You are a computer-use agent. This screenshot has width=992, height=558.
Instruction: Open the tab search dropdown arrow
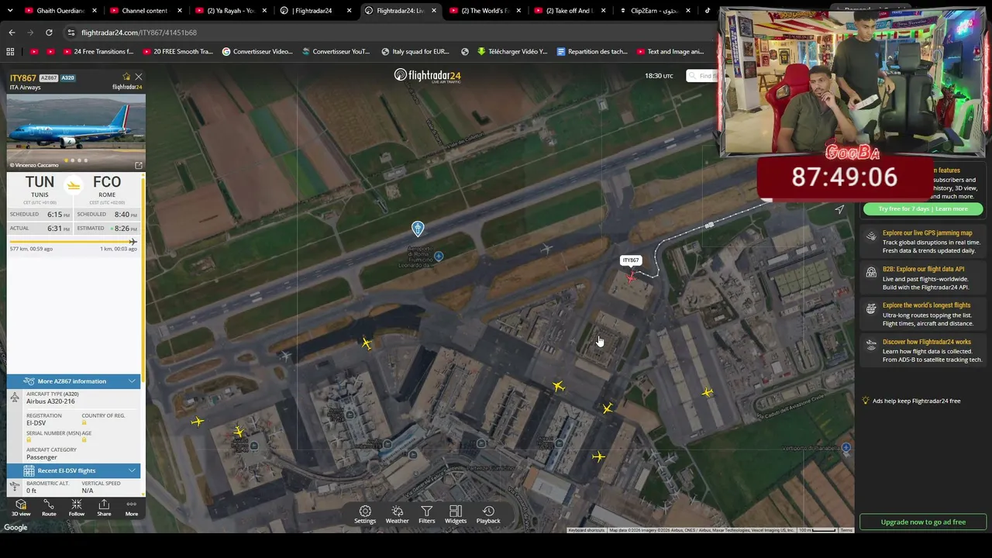click(10, 11)
